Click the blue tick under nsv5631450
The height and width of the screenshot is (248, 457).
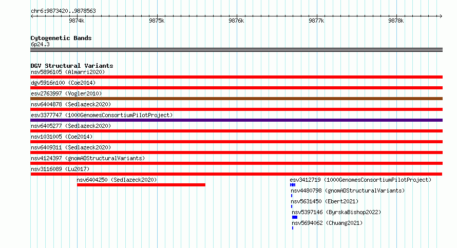pos(292,206)
